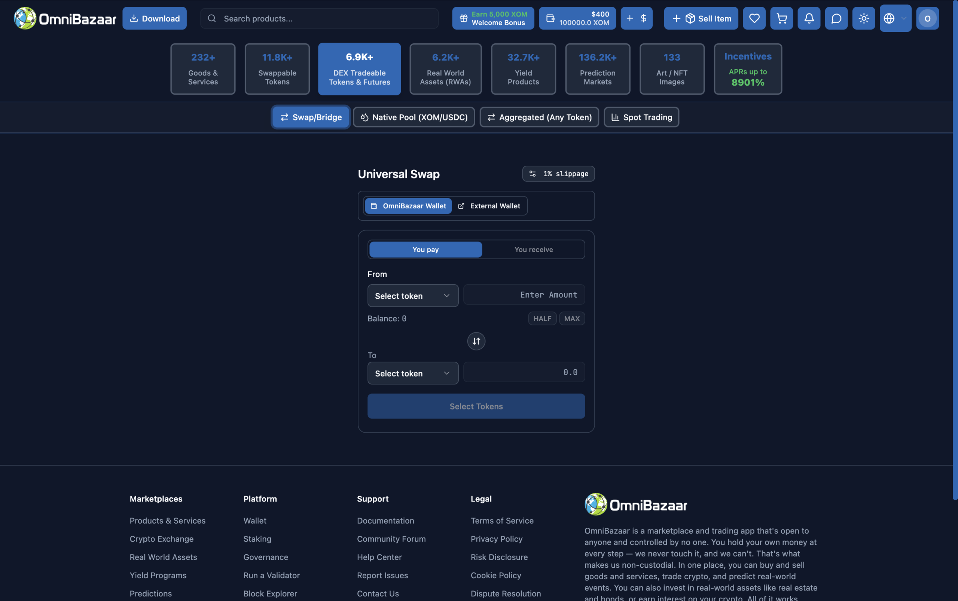The height and width of the screenshot is (601, 958).
Task: Click the Enter Amount field
Action: tap(524, 295)
